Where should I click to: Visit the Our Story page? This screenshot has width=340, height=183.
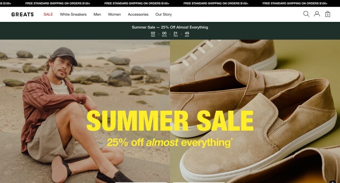point(163,14)
